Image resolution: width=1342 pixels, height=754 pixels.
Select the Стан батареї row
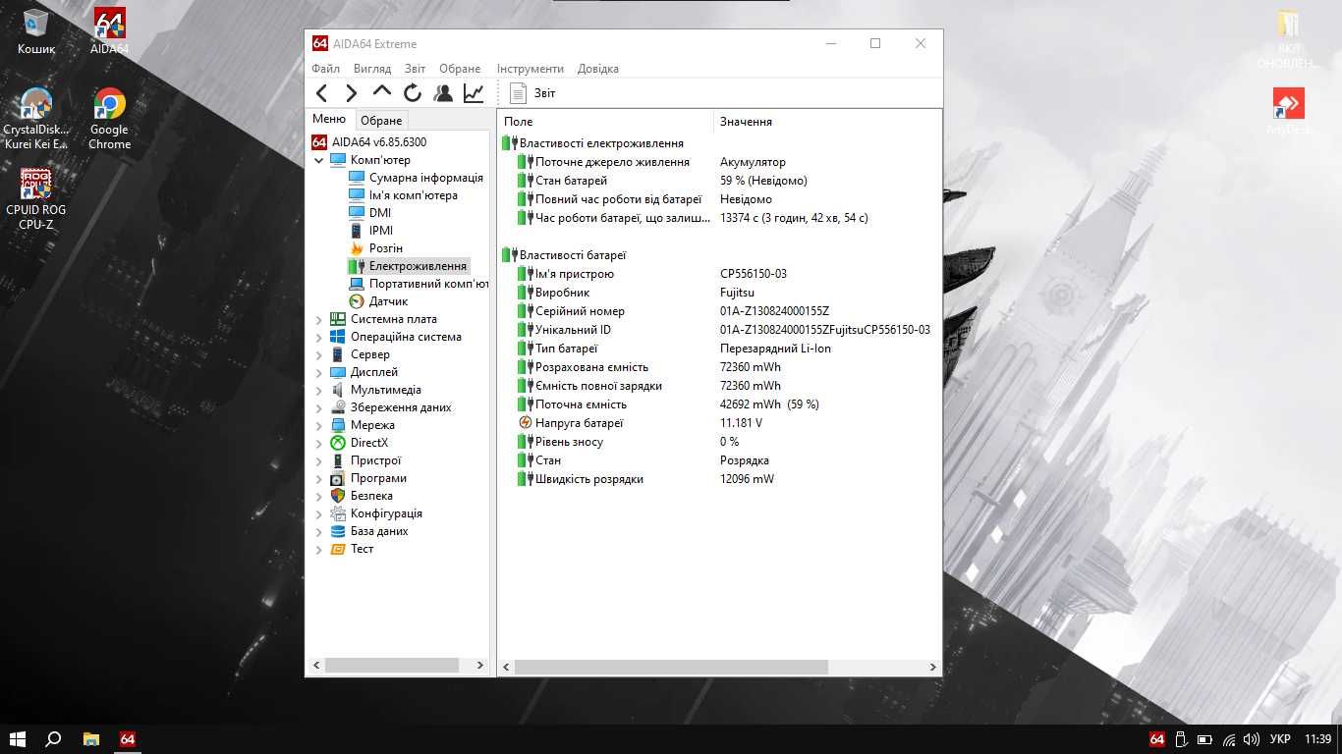(x=719, y=181)
